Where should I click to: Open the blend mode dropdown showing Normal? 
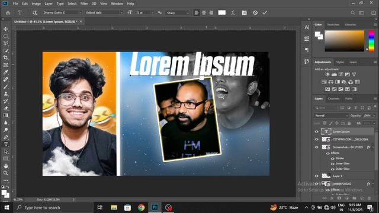point(331,116)
